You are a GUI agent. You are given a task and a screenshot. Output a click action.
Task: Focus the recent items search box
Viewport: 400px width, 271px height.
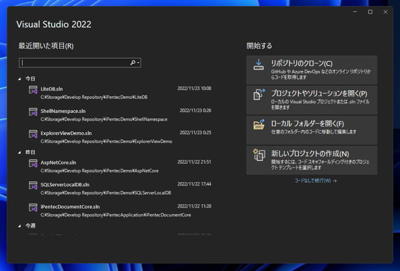pyautogui.click(x=80, y=63)
